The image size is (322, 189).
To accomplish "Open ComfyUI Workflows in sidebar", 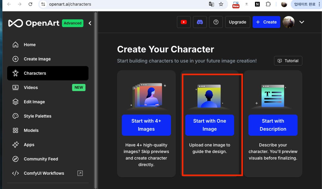I will [48, 173].
